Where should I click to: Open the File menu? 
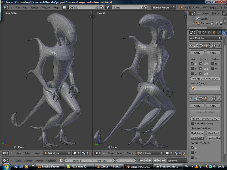coord(18,8)
